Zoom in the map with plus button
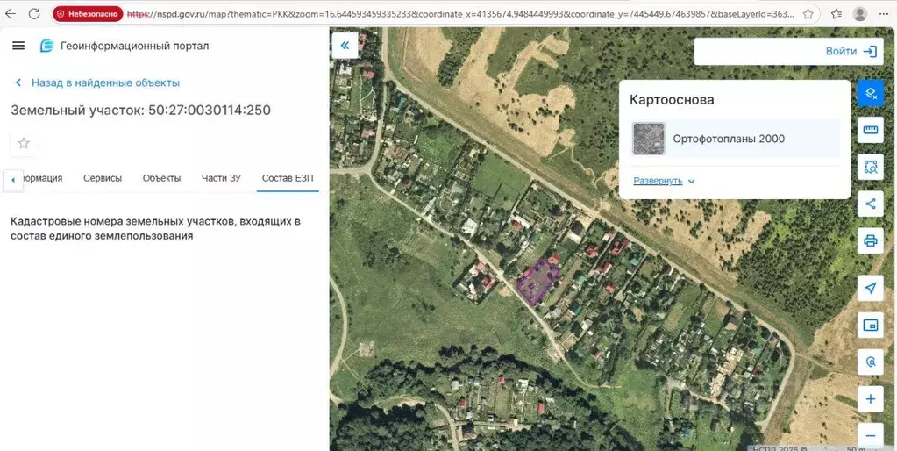Image resolution: width=897 pixels, height=451 pixels. (x=871, y=399)
